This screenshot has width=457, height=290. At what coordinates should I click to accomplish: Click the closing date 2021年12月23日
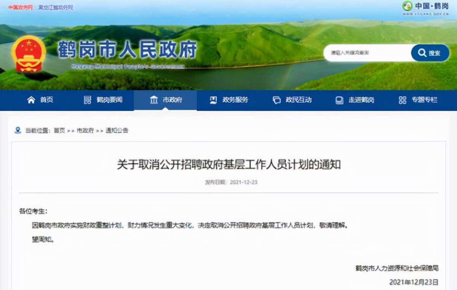414,282
